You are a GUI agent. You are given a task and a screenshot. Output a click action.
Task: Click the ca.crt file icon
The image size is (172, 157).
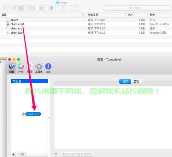click(8, 20)
